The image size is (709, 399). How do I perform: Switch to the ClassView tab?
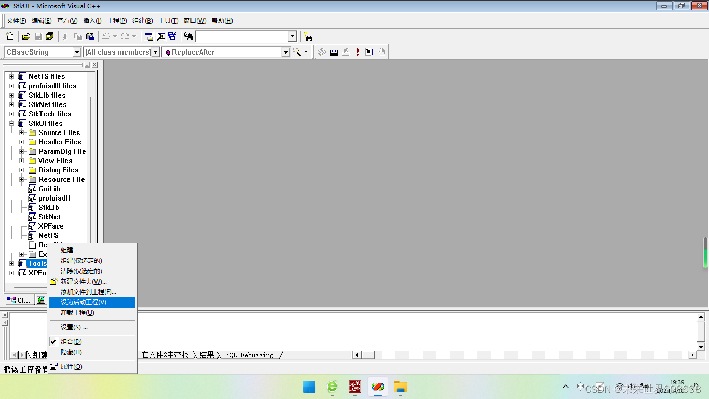click(x=20, y=300)
